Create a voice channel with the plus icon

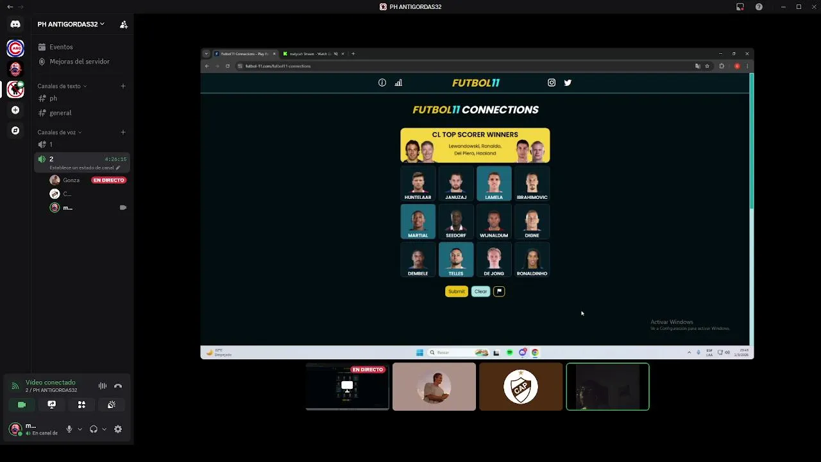[123, 132]
